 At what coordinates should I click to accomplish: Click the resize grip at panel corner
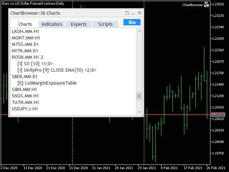143,116
